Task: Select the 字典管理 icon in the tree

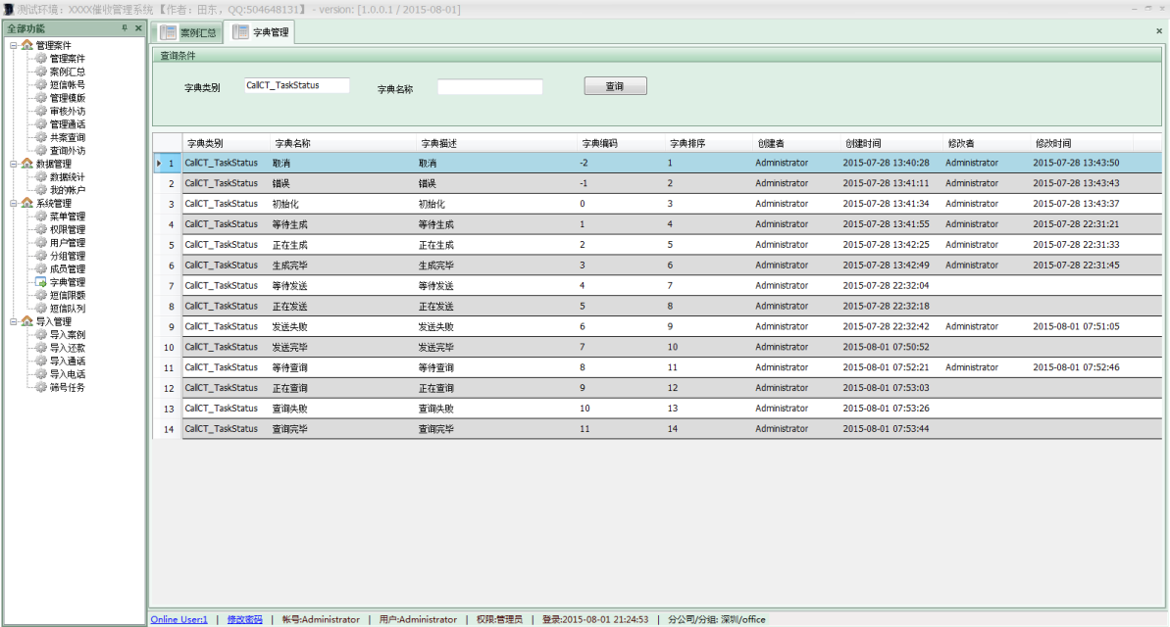Action: click(41, 282)
